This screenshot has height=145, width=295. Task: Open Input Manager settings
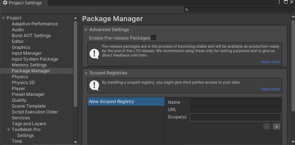point(27,53)
